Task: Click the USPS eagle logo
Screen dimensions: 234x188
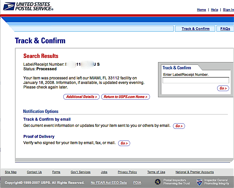Action: pyautogui.click(x=9, y=6)
